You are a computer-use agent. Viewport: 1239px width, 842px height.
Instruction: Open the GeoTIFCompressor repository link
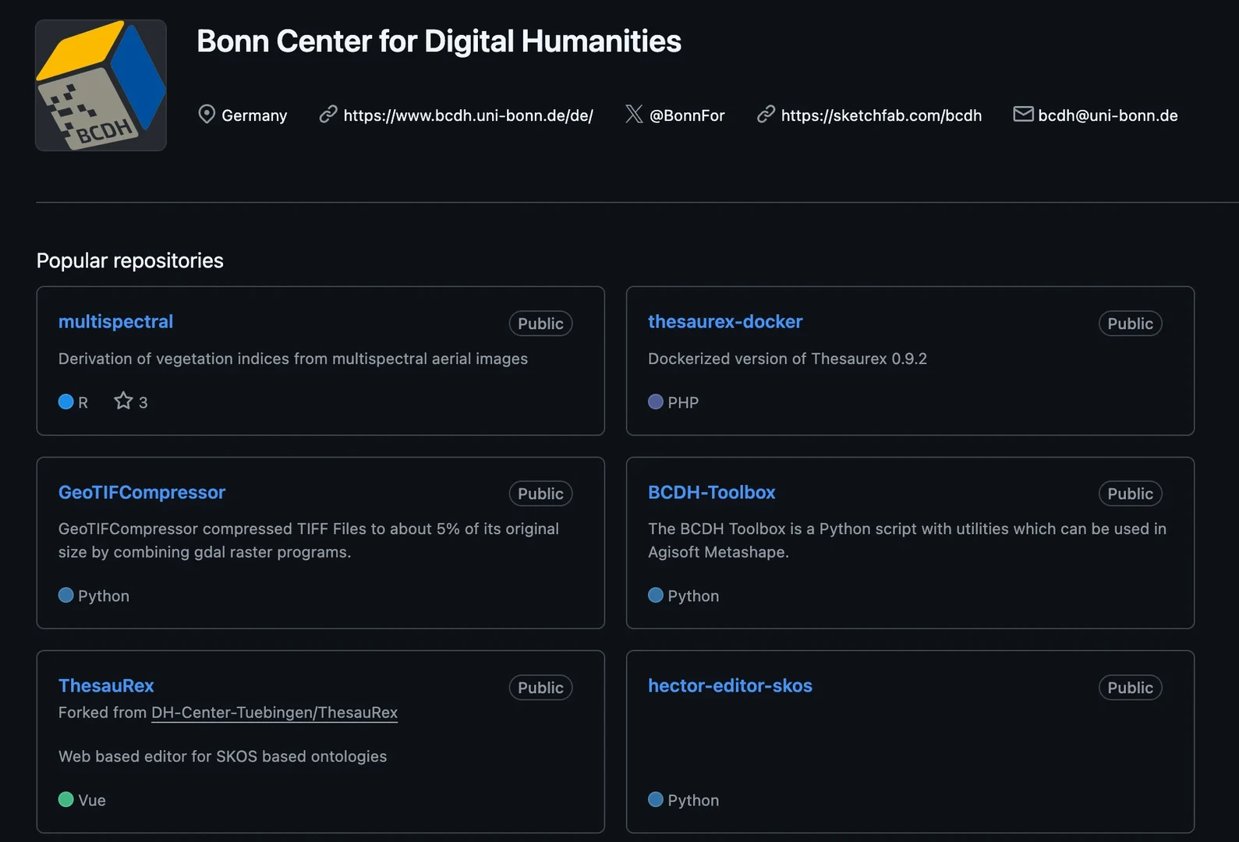(x=142, y=492)
